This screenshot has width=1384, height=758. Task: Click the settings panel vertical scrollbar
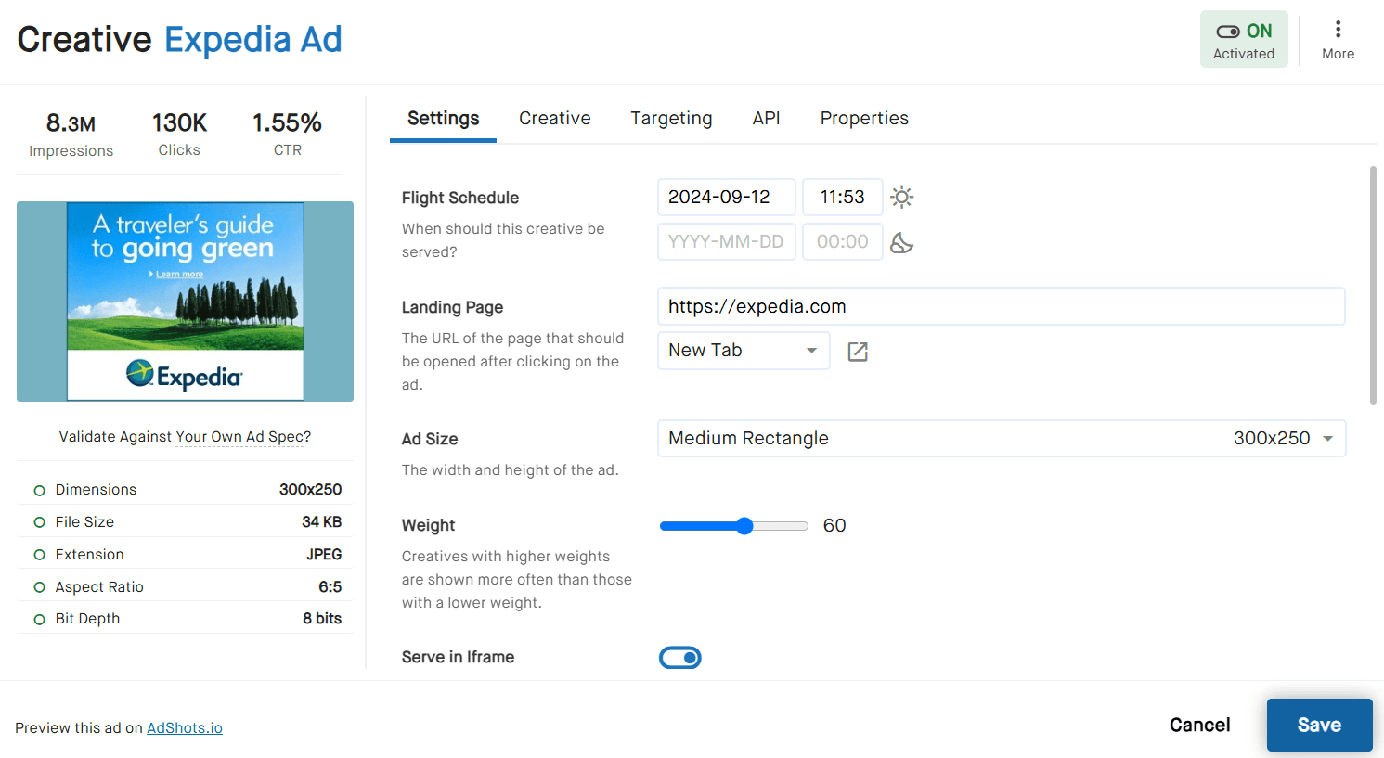point(1373,286)
